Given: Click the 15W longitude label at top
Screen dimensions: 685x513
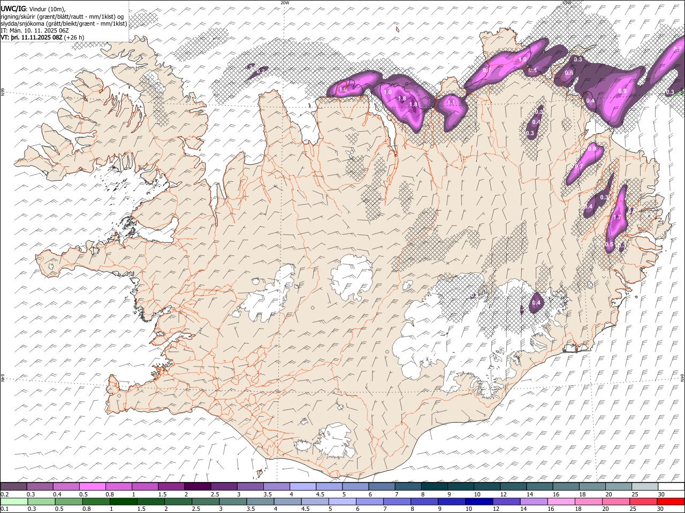Looking at the screenshot, I should (567, 3).
